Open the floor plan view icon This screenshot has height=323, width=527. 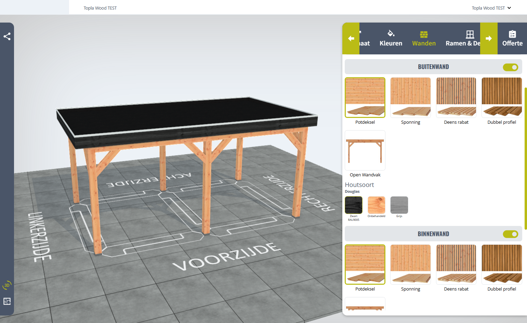(7, 301)
